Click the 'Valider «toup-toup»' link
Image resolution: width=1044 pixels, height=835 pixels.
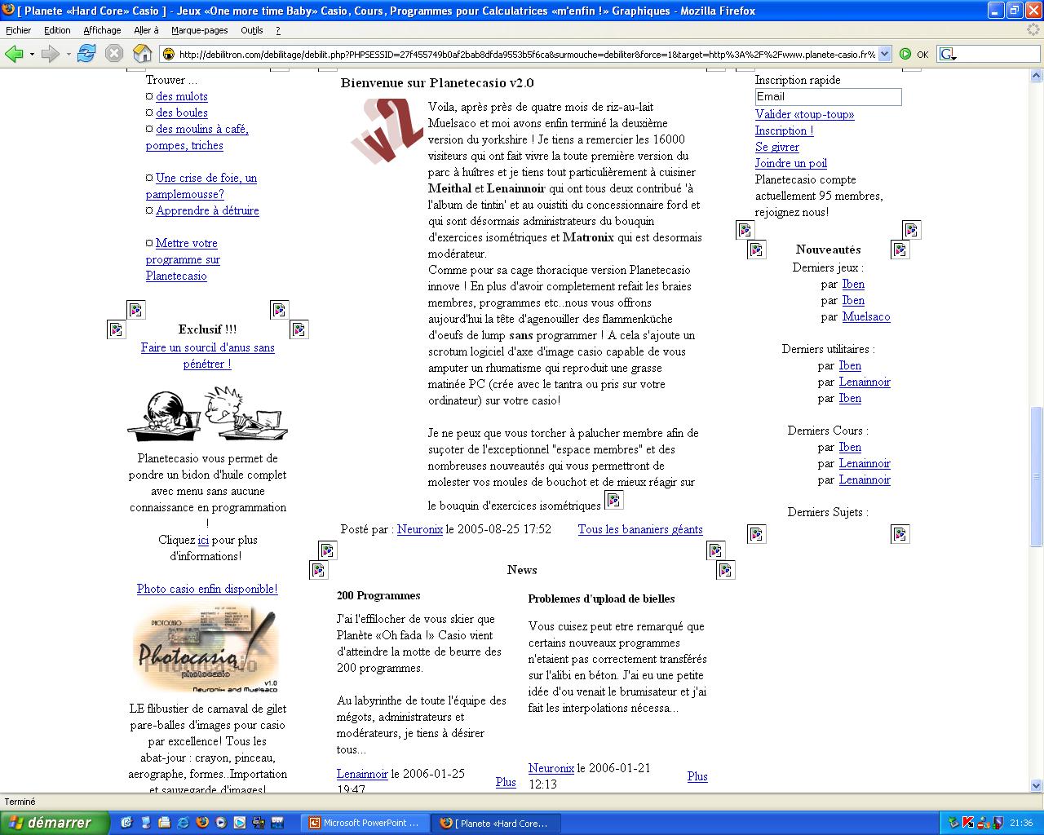pyautogui.click(x=805, y=114)
